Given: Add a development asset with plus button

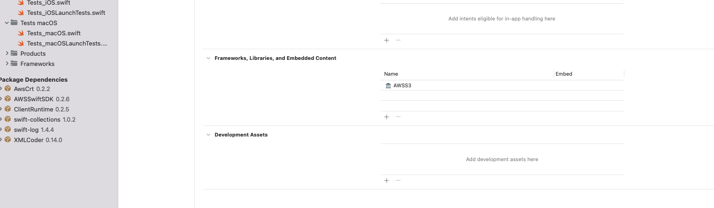Looking at the screenshot, I should pos(386,181).
